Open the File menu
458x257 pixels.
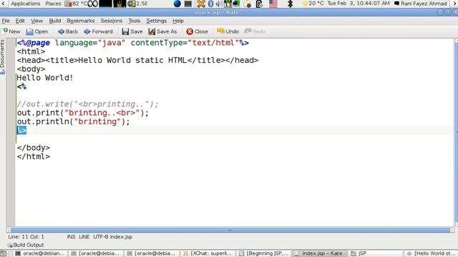(x=6, y=21)
